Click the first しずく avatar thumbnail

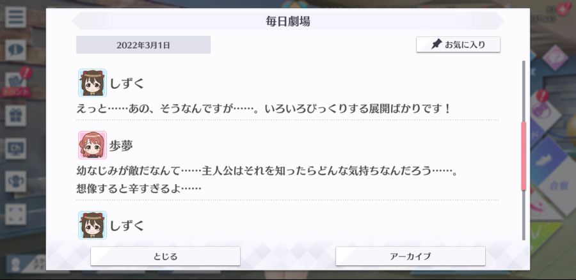pyautogui.click(x=93, y=82)
